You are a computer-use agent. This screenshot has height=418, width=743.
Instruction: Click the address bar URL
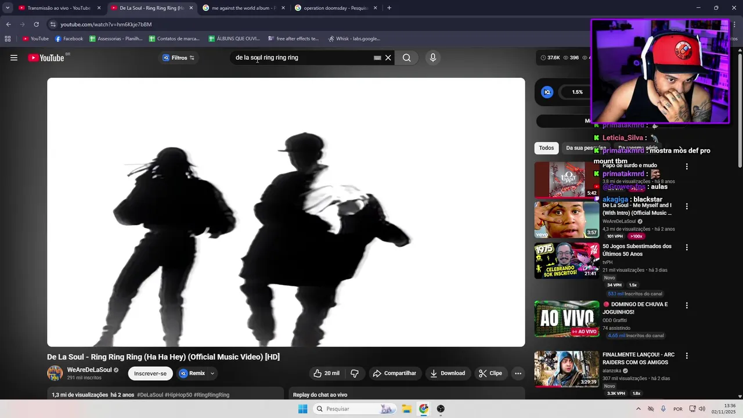(x=106, y=24)
